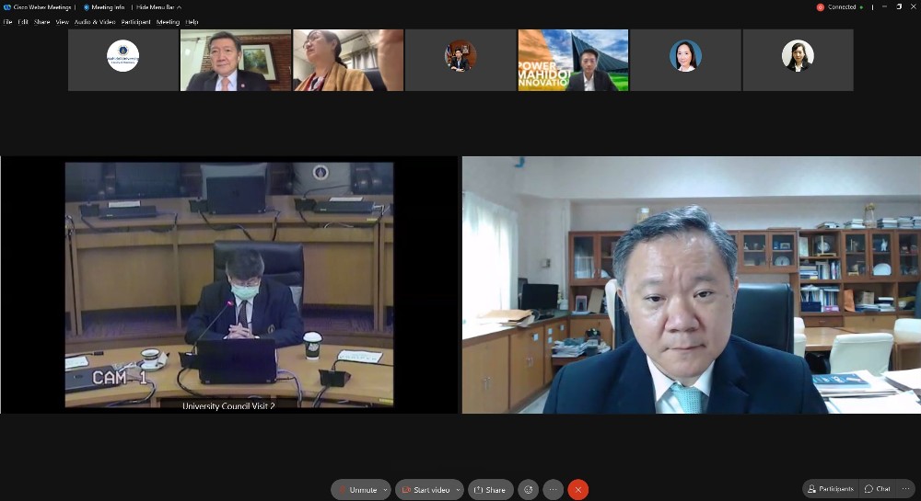Open the Participants panel
Viewport: 921px width, 501px height.
click(829, 489)
